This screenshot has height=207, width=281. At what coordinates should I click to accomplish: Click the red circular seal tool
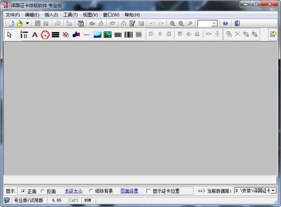point(45,35)
